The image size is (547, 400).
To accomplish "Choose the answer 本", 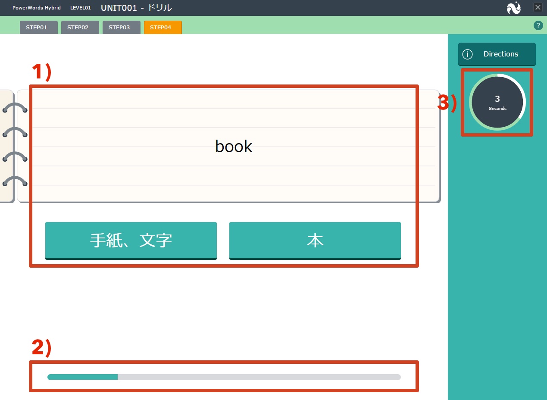I will (315, 241).
